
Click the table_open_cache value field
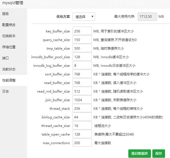[82, 134]
